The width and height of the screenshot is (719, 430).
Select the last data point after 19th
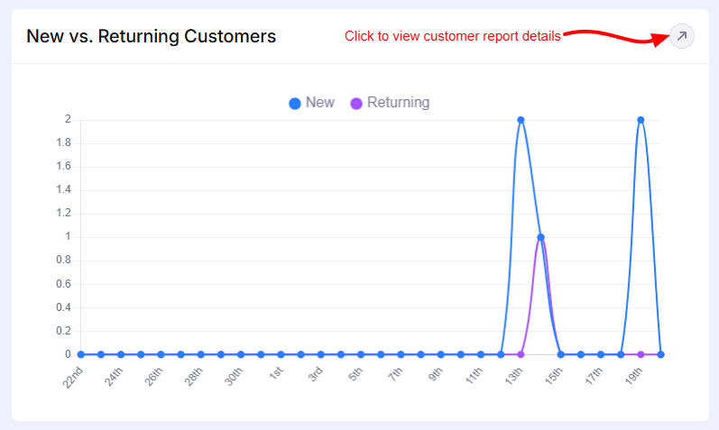pyautogui.click(x=660, y=354)
